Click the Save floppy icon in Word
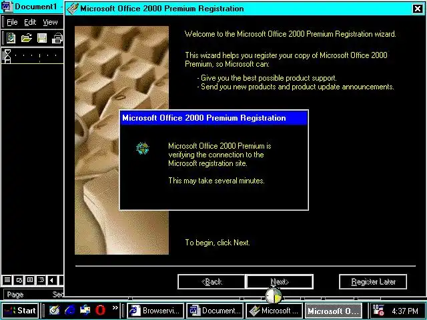427x320 pixels. tap(42, 38)
